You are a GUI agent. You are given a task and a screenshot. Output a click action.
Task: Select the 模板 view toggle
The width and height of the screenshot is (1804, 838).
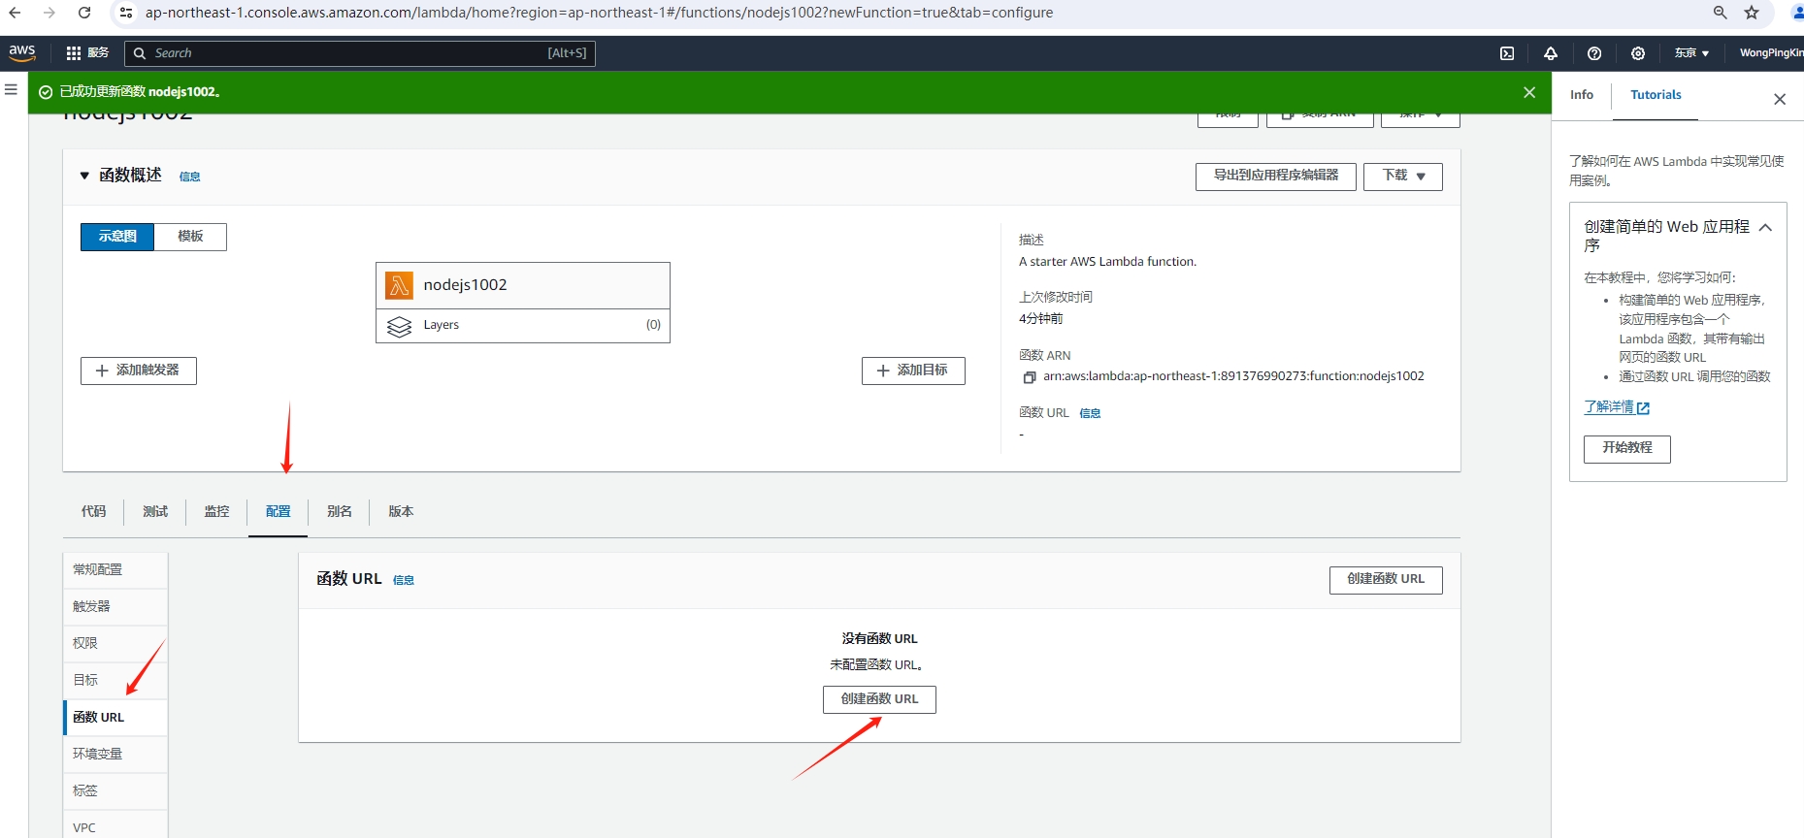190,237
